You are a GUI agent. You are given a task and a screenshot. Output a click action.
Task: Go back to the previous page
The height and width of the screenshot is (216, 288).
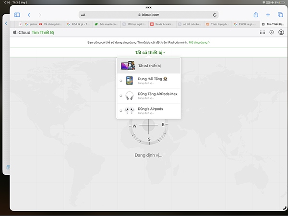[29, 15]
